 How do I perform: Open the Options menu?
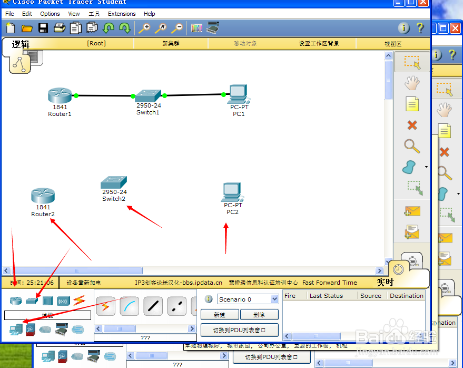pyautogui.click(x=50, y=14)
